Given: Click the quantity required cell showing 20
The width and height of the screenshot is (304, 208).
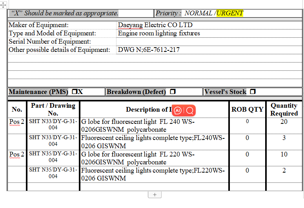Looking at the screenshot, I should tap(284, 122).
